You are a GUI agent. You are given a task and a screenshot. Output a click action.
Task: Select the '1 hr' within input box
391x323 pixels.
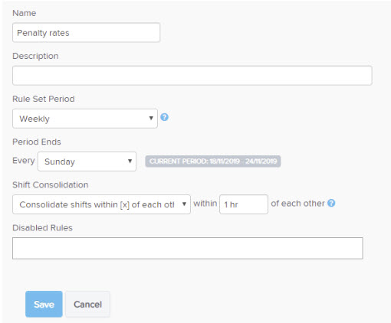pos(244,204)
